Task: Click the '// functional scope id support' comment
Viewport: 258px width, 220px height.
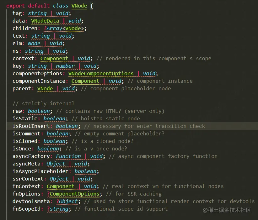Action: (x=121, y=209)
